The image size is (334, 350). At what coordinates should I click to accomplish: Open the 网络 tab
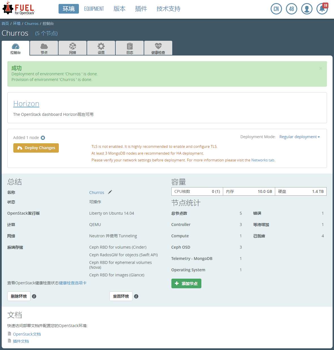pyautogui.click(x=73, y=48)
